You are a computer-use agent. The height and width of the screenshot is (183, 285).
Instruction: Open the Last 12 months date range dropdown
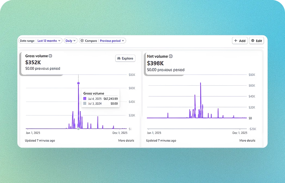(x=49, y=41)
